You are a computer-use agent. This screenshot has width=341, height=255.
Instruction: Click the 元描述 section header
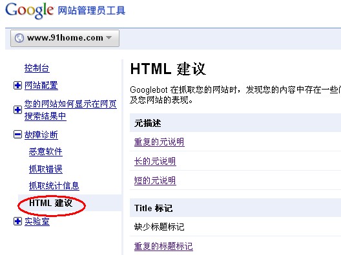tap(235, 123)
